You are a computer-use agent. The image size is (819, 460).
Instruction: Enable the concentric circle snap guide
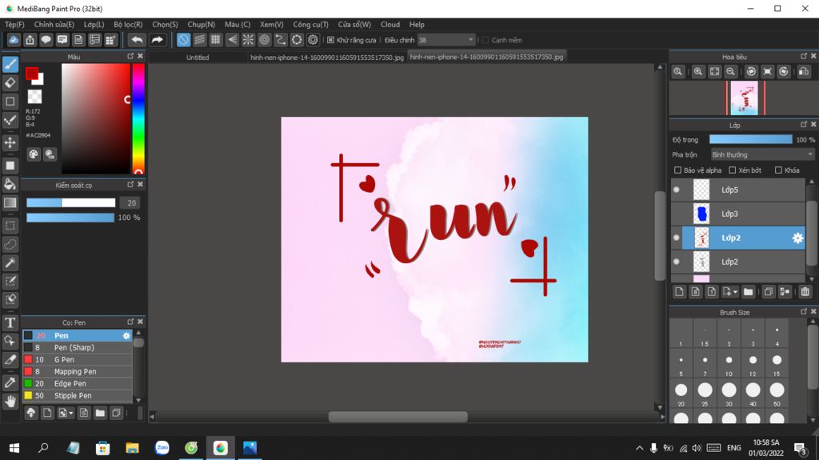(264, 40)
